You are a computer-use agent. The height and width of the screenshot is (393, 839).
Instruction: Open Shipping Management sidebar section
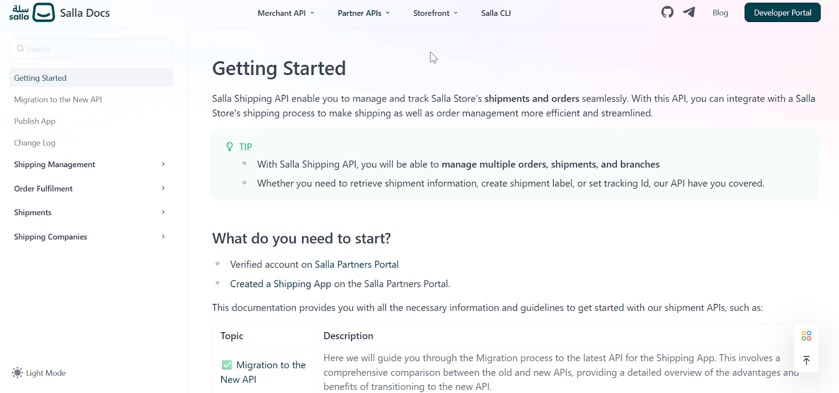pos(55,165)
